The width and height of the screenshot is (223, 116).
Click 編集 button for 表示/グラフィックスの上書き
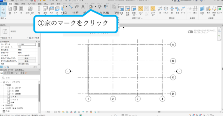(x=27, y=58)
